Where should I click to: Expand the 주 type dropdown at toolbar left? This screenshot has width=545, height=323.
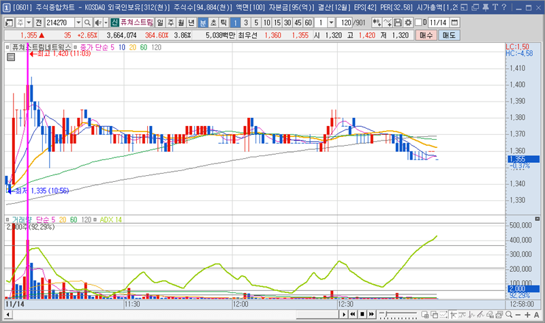point(28,22)
